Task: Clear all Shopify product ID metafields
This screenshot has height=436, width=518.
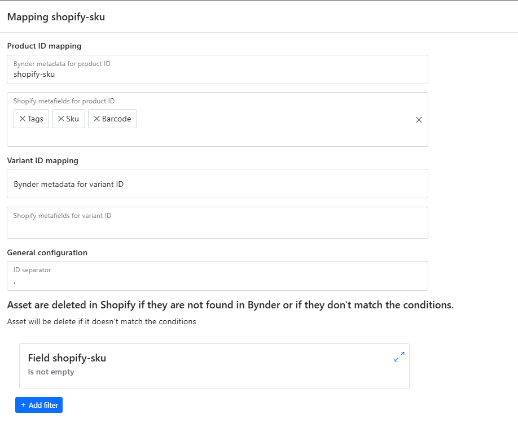Action: (x=419, y=120)
